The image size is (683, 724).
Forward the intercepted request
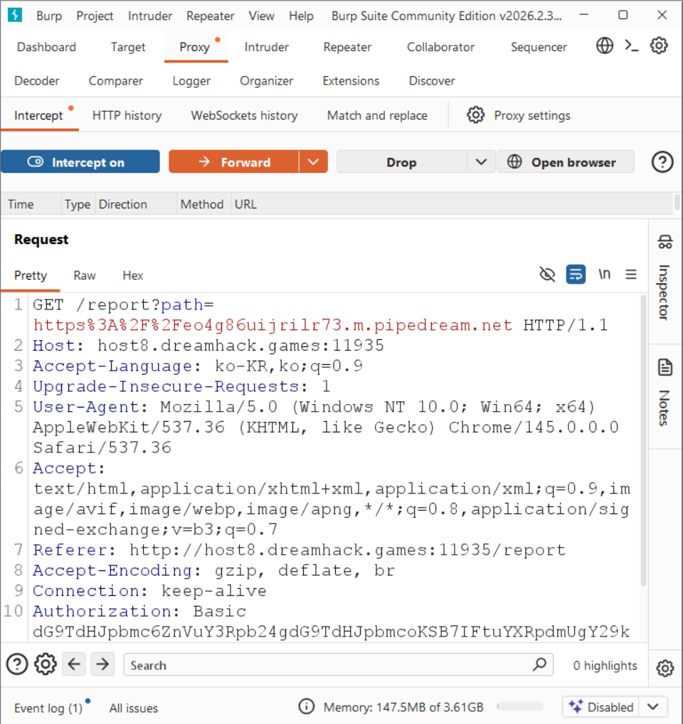(x=234, y=161)
